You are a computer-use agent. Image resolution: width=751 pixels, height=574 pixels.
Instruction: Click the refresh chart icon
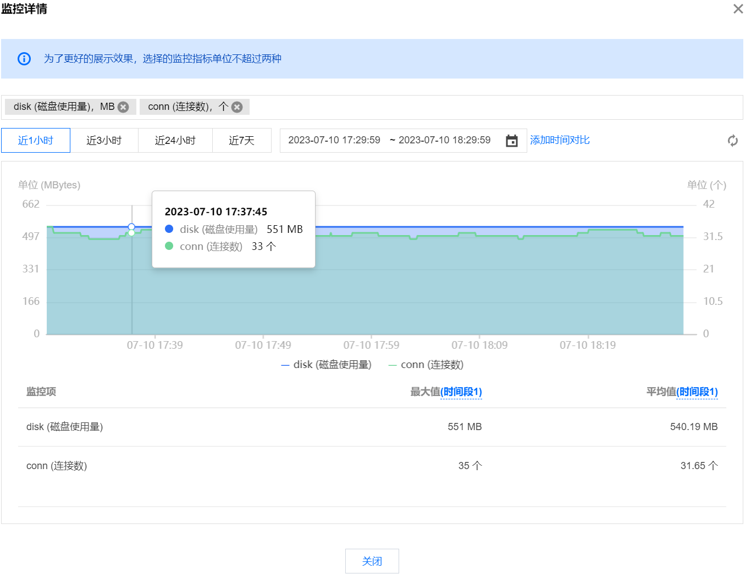pos(732,141)
